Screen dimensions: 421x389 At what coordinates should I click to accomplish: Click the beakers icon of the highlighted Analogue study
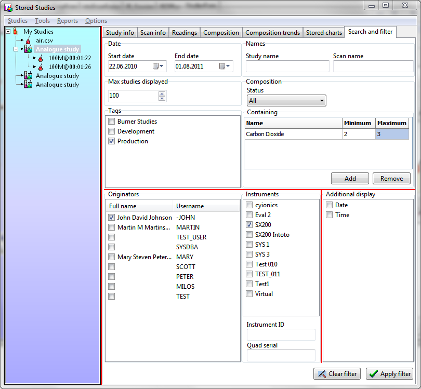coord(28,49)
